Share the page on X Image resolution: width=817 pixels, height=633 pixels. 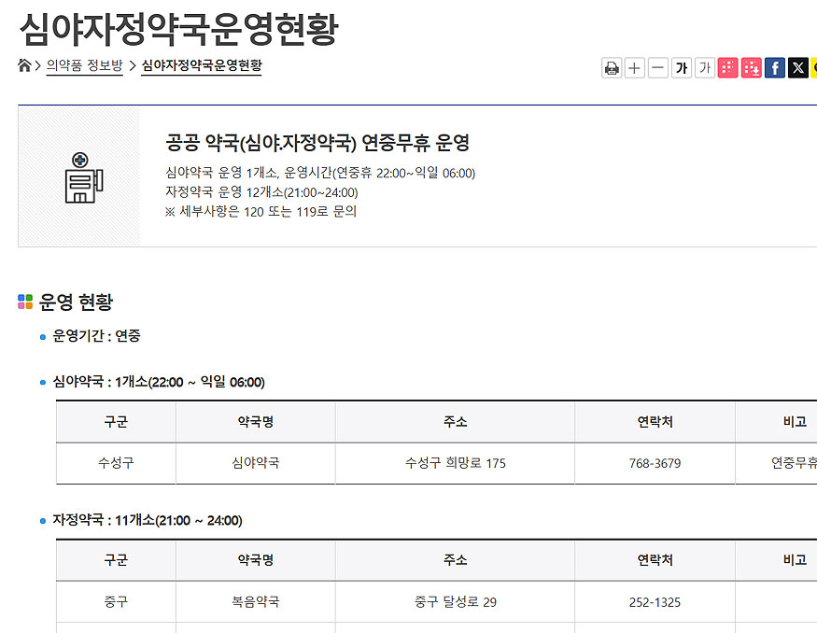point(797,67)
